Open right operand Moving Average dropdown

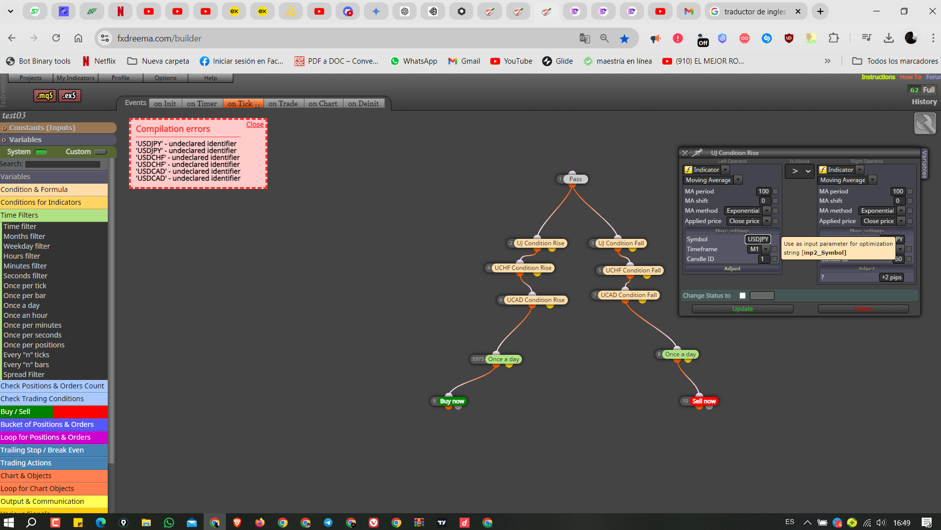pyautogui.click(x=872, y=180)
